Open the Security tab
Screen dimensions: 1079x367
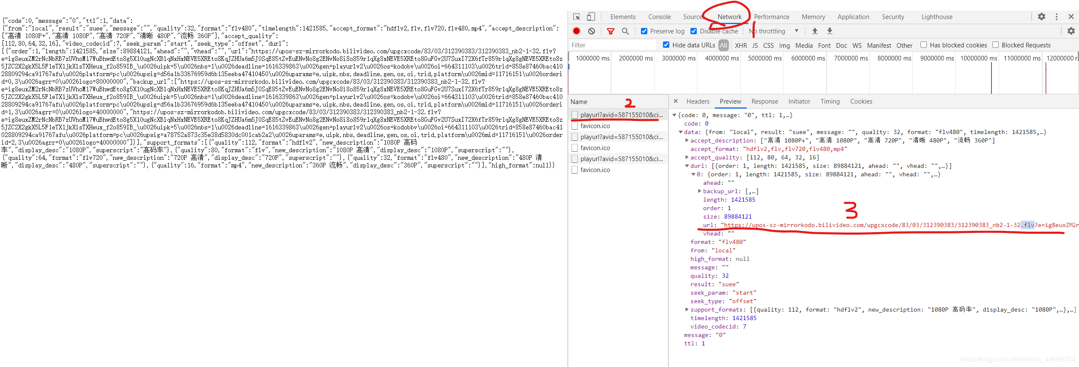click(893, 17)
